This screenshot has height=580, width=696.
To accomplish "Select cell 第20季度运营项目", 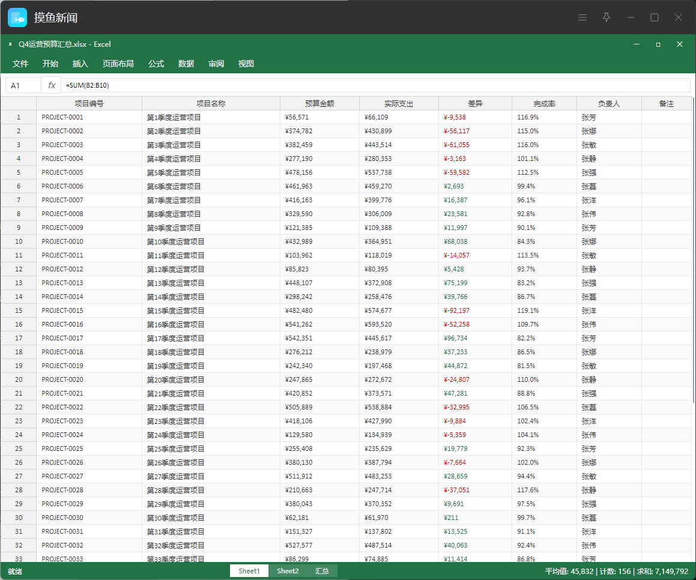I will [211, 379].
